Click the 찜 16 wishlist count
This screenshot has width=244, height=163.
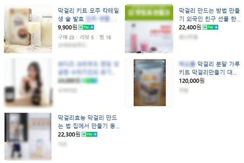tap(105, 37)
